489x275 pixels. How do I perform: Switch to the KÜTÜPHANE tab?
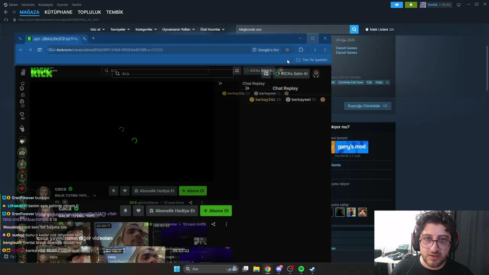(58, 12)
